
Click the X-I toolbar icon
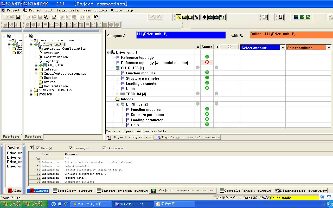click(x=153, y=17)
